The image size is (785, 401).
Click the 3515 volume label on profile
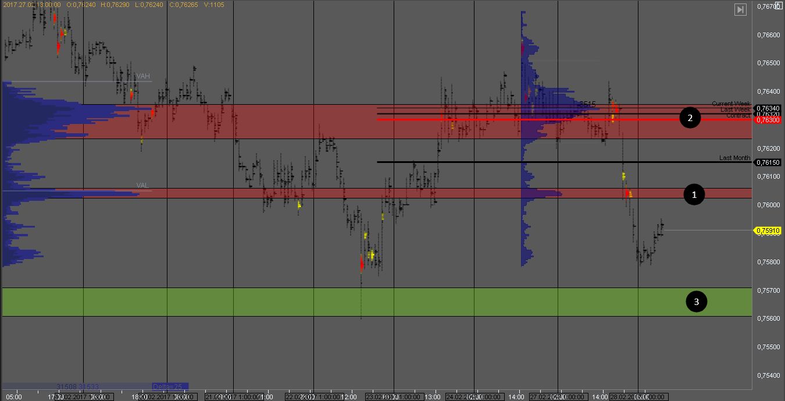point(587,104)
